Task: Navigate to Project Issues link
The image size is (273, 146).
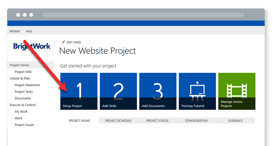Action: [x=24, y=125]
